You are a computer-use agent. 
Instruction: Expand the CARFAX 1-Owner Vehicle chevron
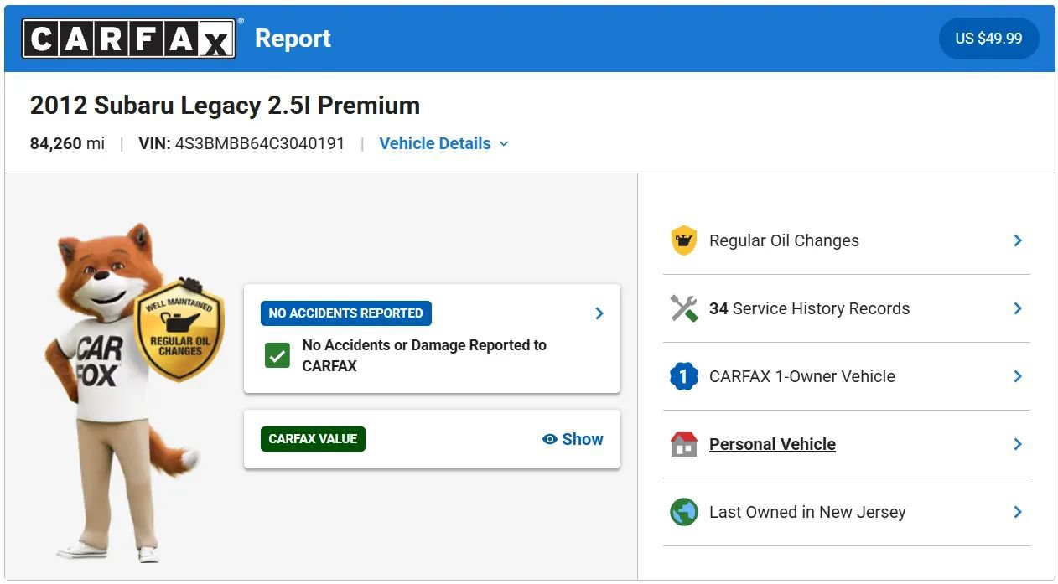(x=1018, y=376)
